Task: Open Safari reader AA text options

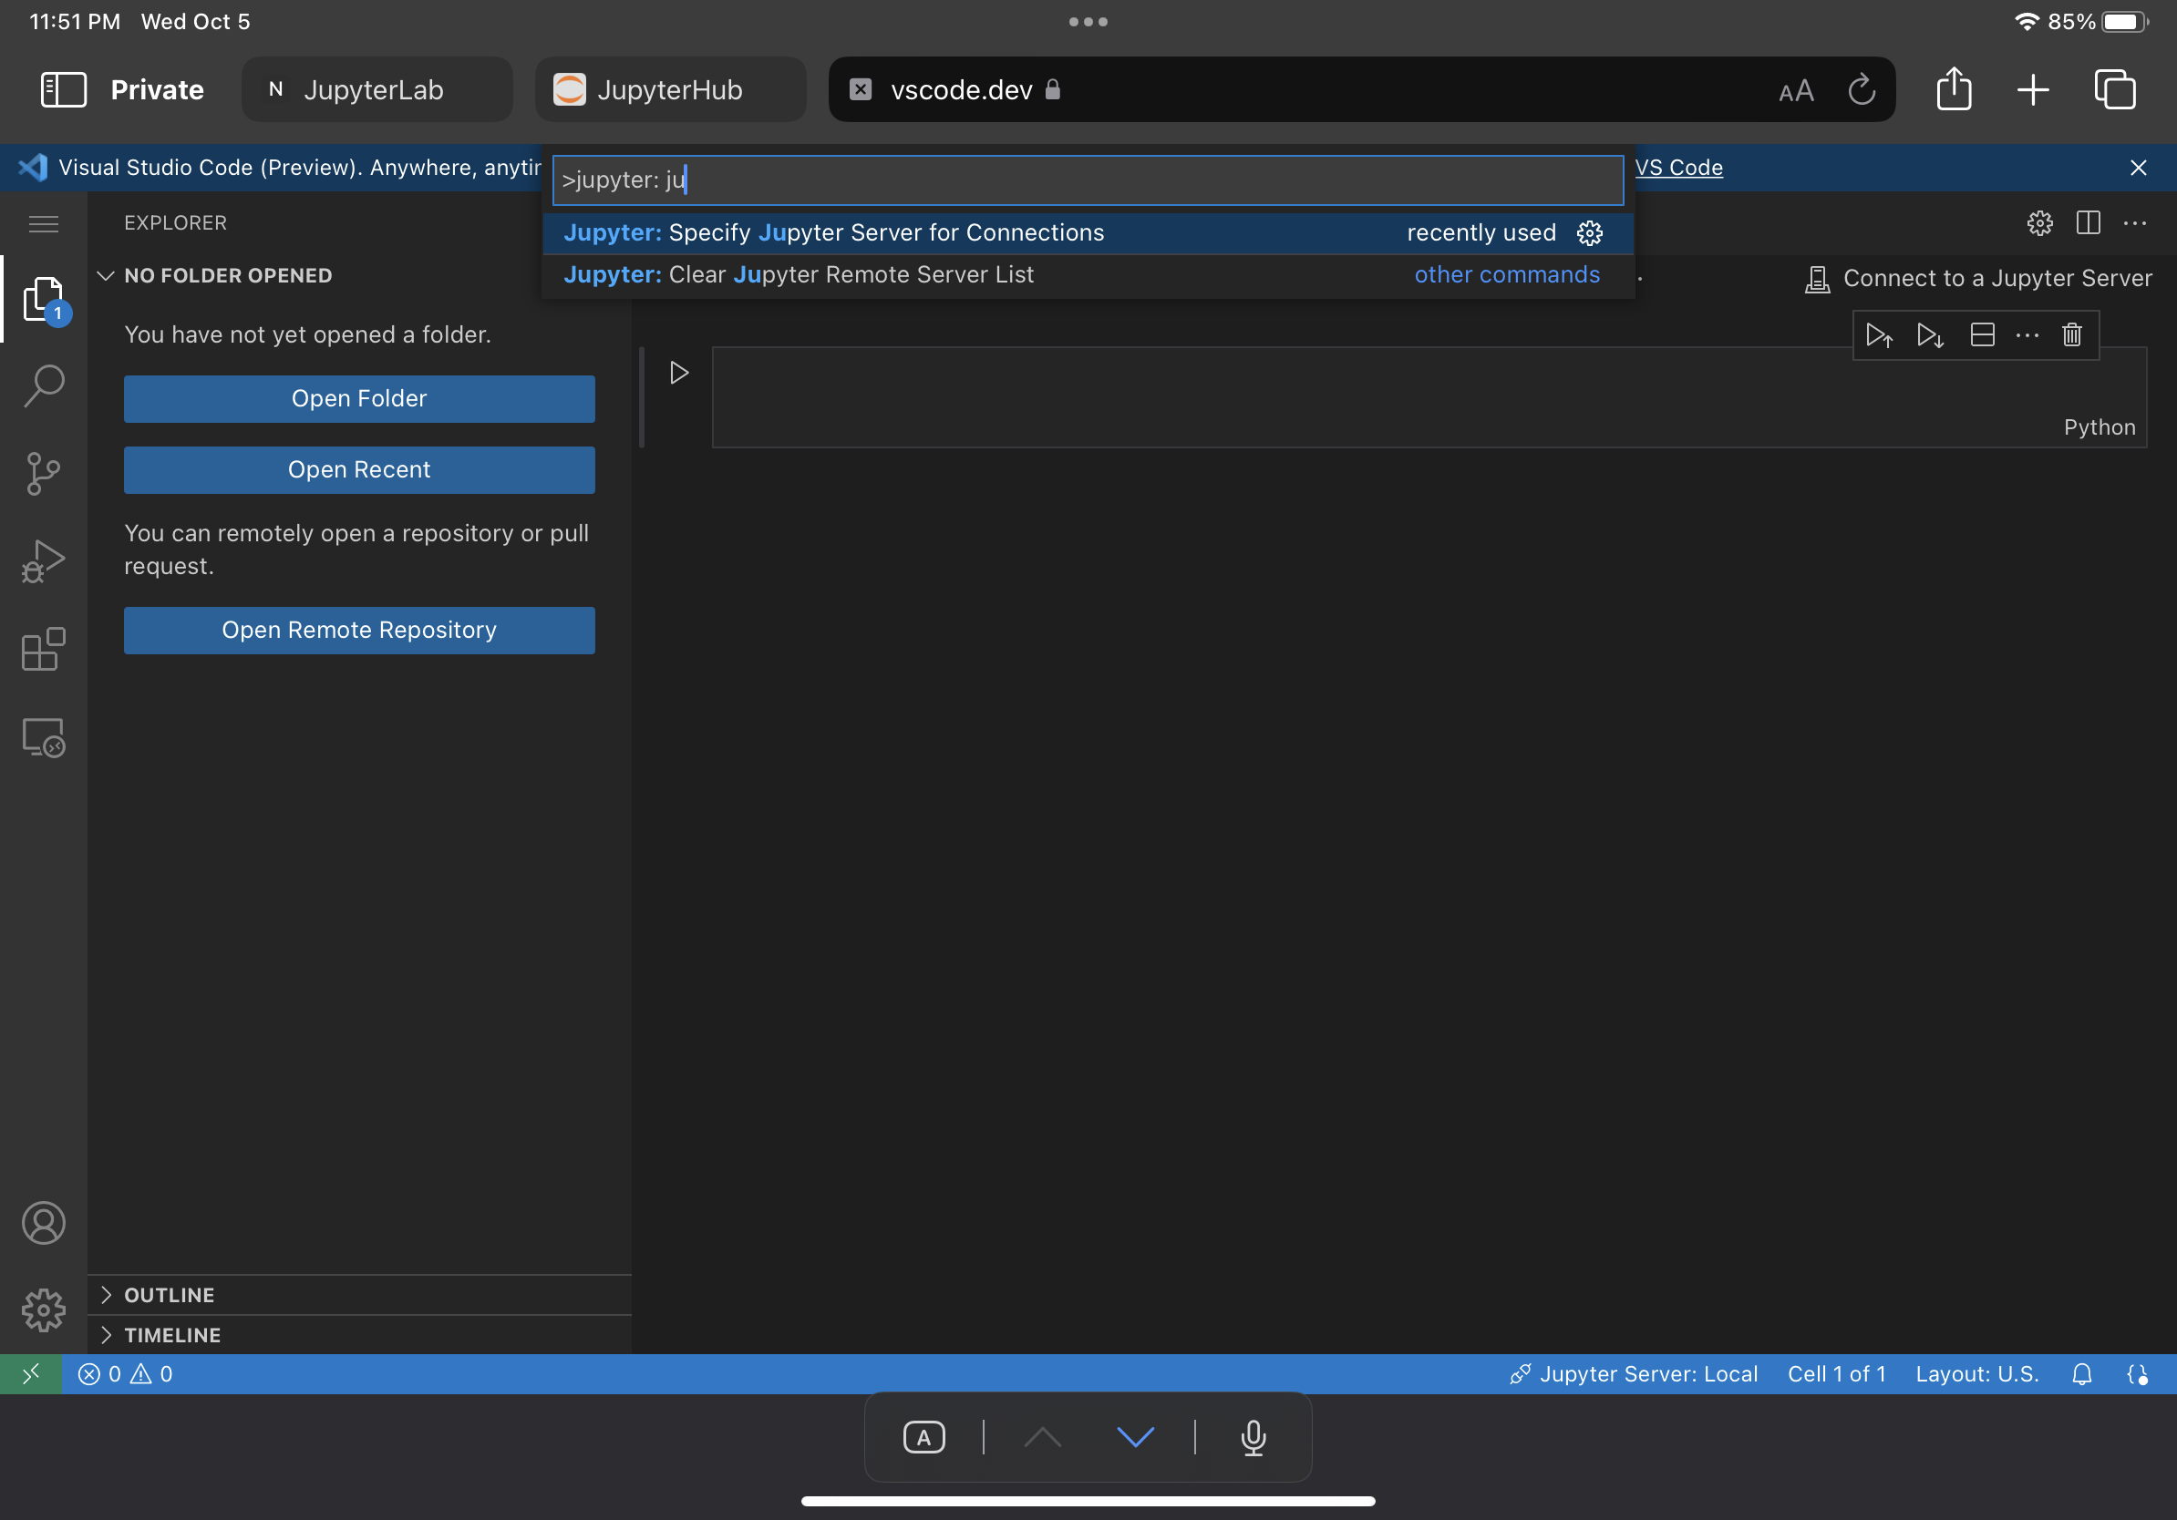Action: (1796, 91)
